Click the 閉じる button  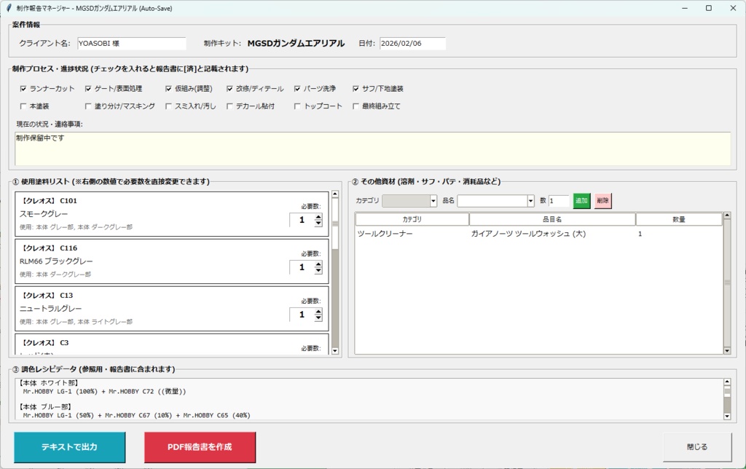click(x=696, y=445)
